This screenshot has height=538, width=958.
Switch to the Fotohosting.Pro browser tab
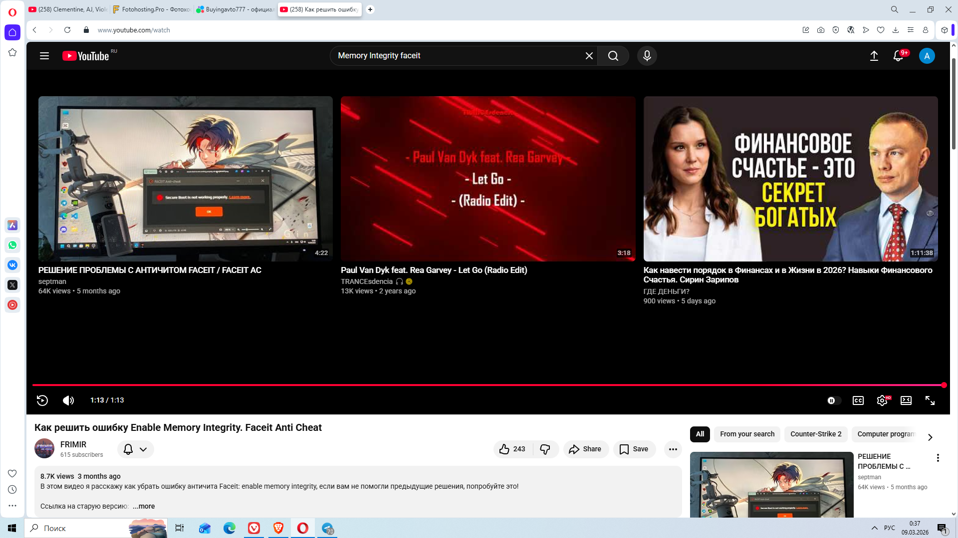pyautogui.click(x=152, y=9)
